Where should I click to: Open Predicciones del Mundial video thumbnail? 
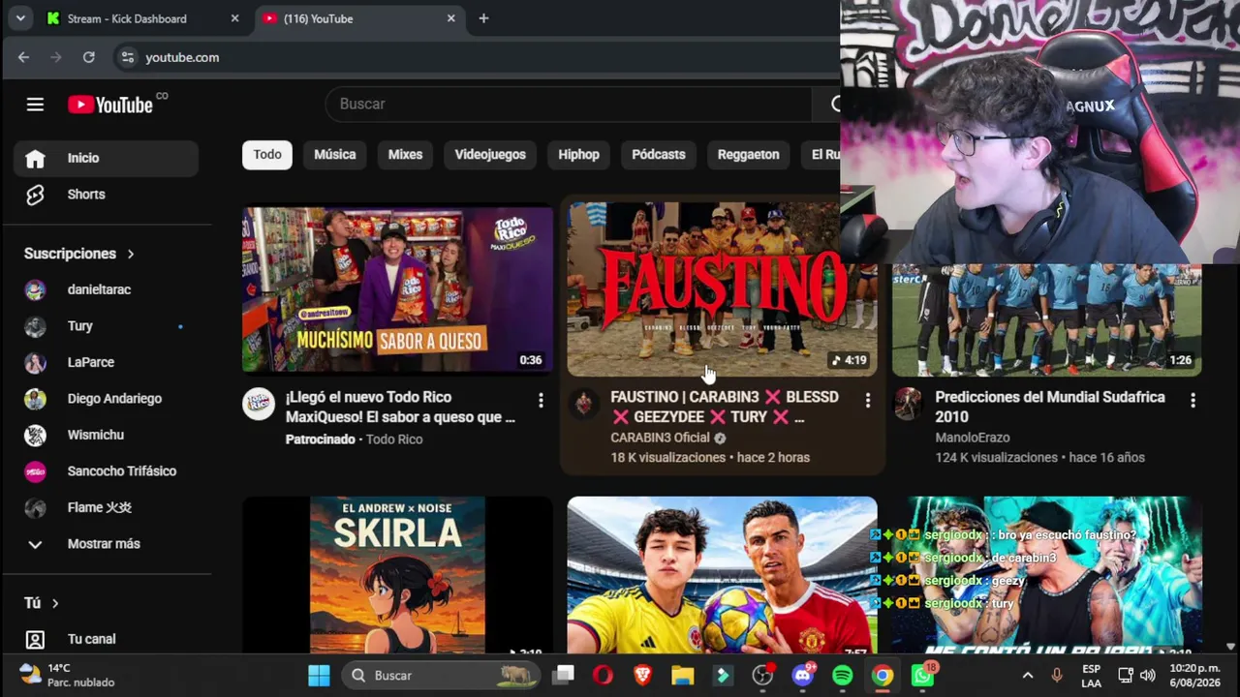point(1046,319)
